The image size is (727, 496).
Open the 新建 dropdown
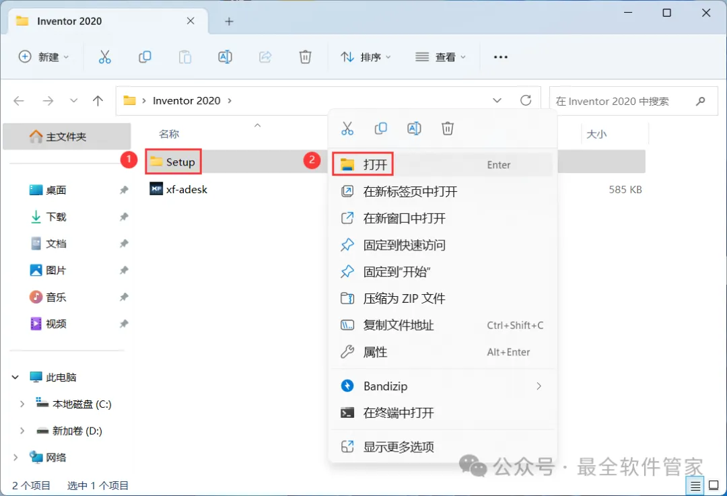tap(44, 57)
